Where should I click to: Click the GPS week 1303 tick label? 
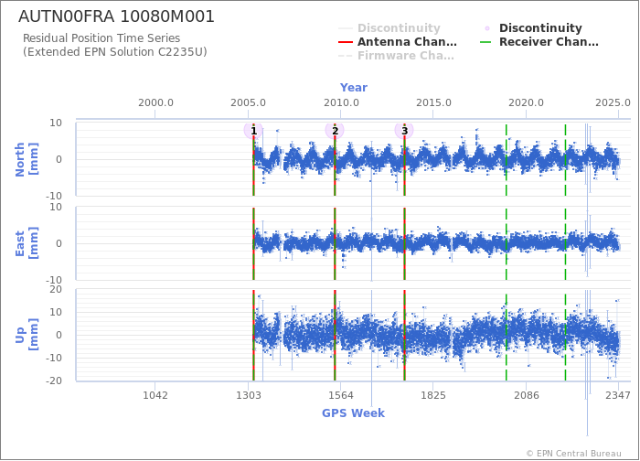pyautogui.click(x=249, y=395)
